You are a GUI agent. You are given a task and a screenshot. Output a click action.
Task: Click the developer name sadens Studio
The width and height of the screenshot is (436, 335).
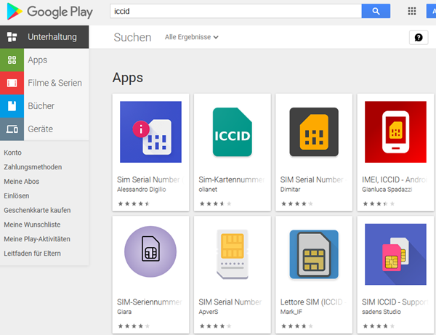[x=381, y=312]
